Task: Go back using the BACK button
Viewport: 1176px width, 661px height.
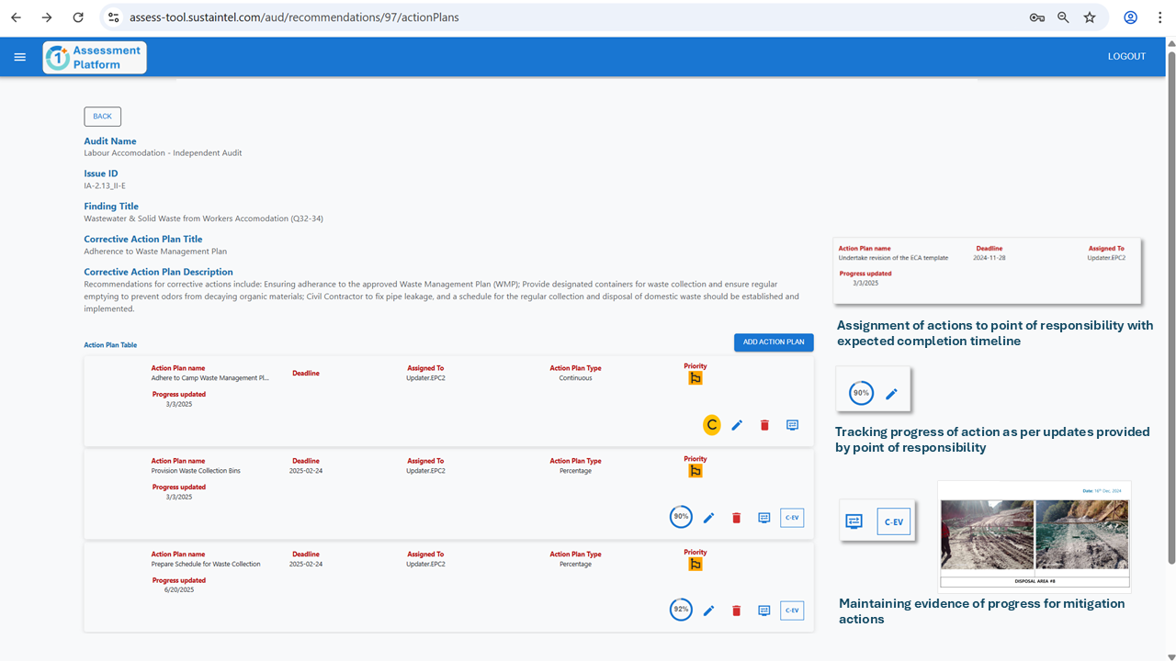Action: tap(102, 117)
